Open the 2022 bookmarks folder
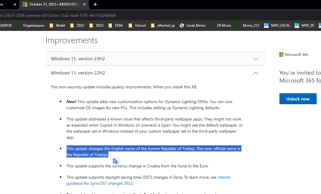This screenshot has height=194, width=321. point(77,25)
